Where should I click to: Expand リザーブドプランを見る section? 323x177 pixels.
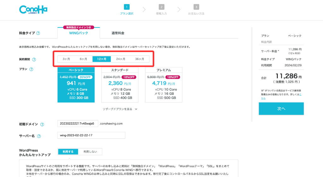point(120,109)
